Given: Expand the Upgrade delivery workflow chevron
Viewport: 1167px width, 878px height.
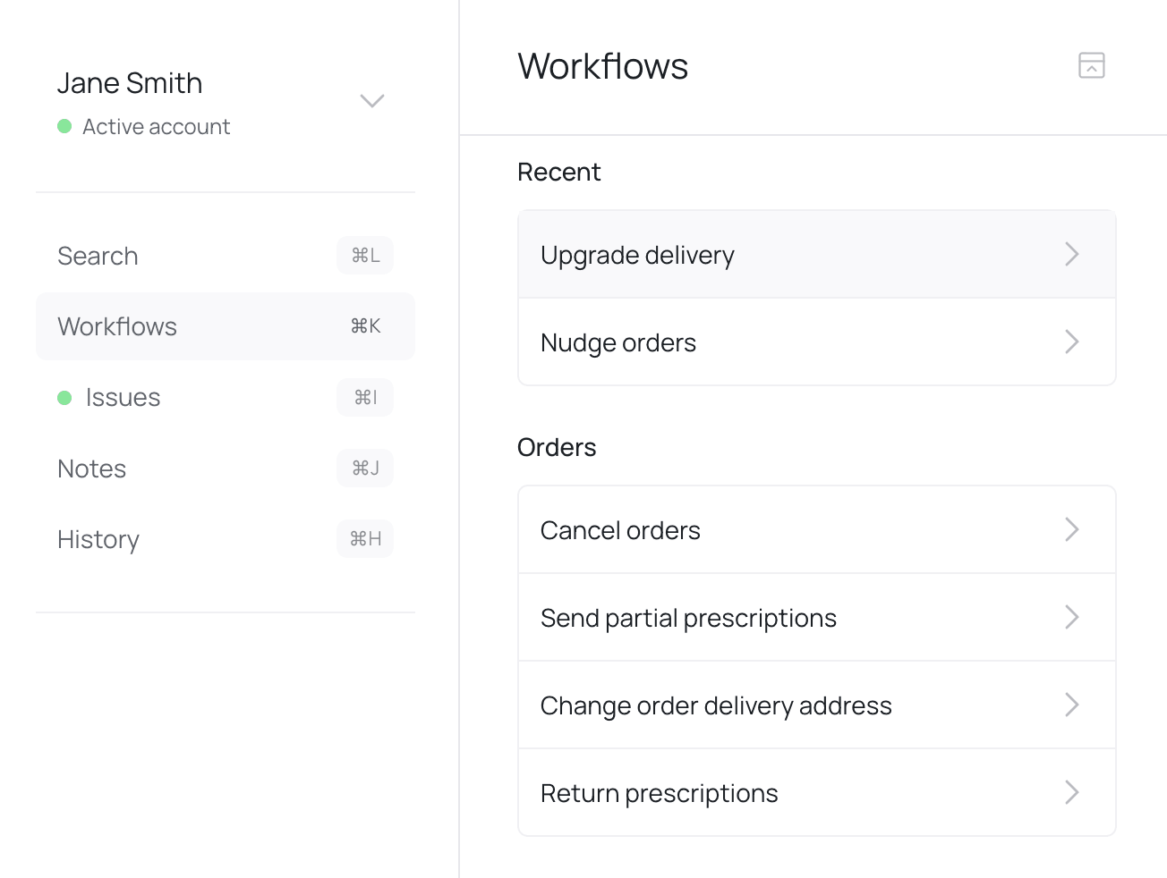Looking at the screenshot, I should tap(1072, 254).
